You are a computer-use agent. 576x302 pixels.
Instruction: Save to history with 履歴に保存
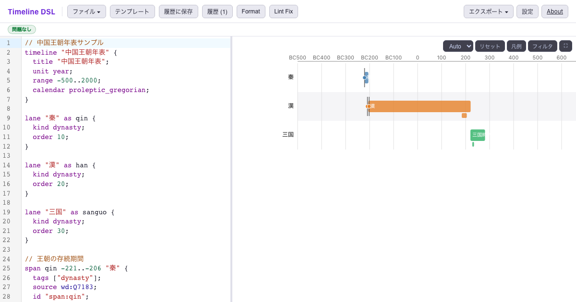[179, 12]
